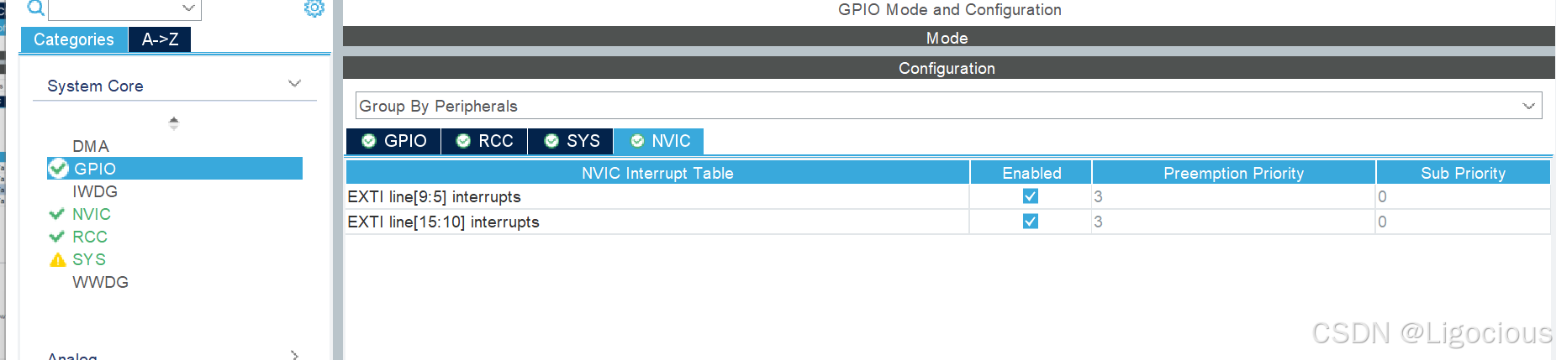Viewport: 1556px width, 360px height.
Task: Click the sort arrows icon above DMA
Action: pos(174,123)
